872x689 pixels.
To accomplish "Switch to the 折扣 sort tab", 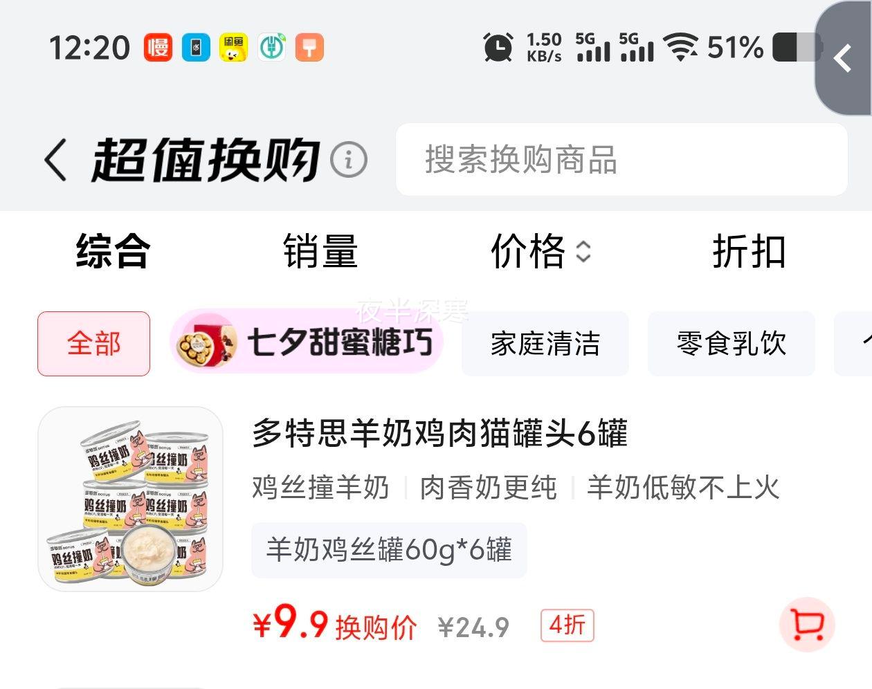I will 750,251.
